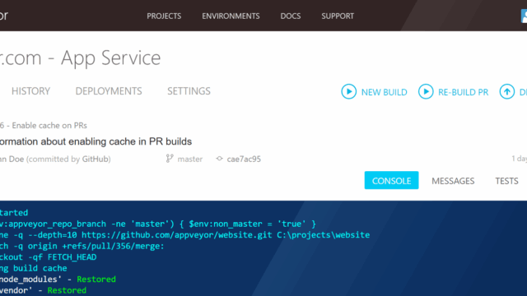
Task: Click the commit icon beside cae7ac95
Action: click(219, 159)
